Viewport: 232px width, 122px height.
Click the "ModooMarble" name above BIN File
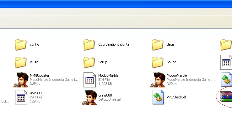(x=108, y=75)
